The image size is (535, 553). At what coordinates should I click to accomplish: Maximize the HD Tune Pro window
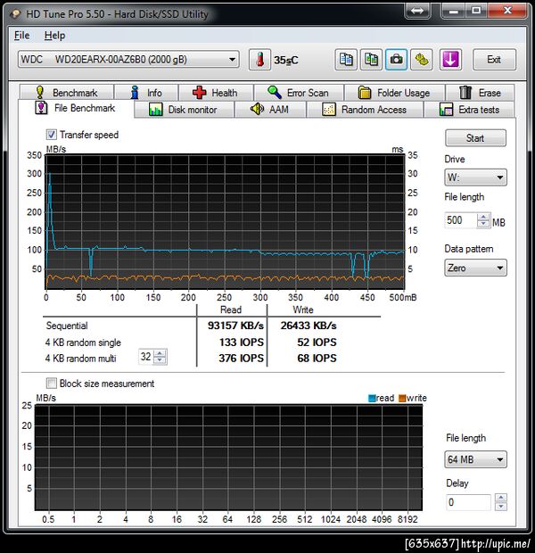(476, 11)
